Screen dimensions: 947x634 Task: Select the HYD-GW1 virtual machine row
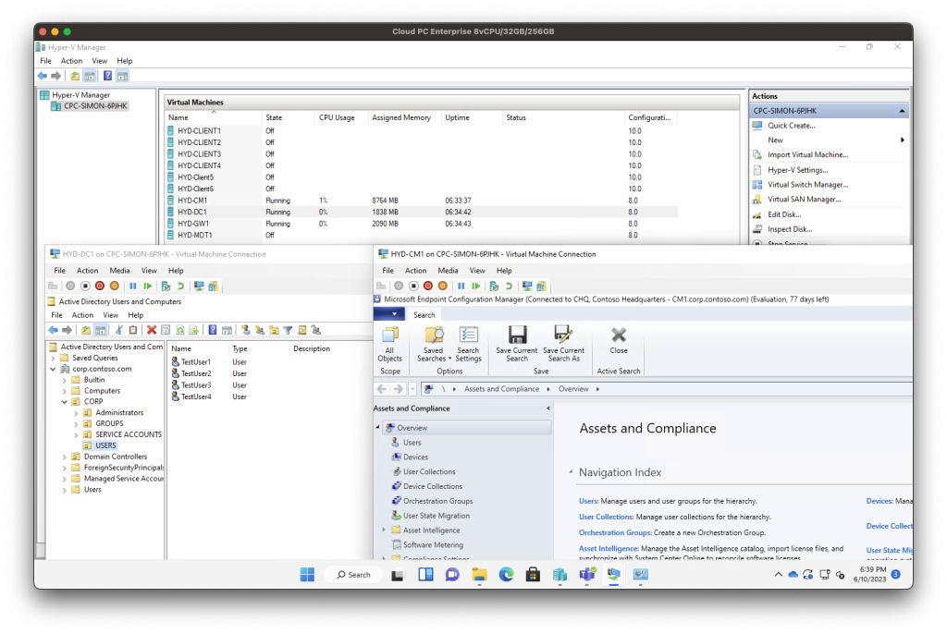tap(194, 224)
